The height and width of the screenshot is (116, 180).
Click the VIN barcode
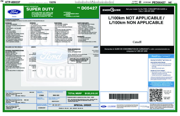pyautogui.click(x=123, y=96)
